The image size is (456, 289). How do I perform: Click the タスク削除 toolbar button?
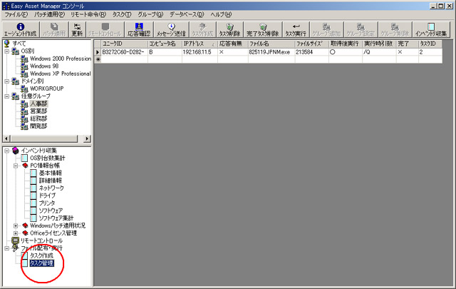point(229,30)
